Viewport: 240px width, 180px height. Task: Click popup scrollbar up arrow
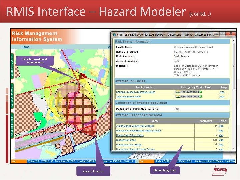[233, 41]
